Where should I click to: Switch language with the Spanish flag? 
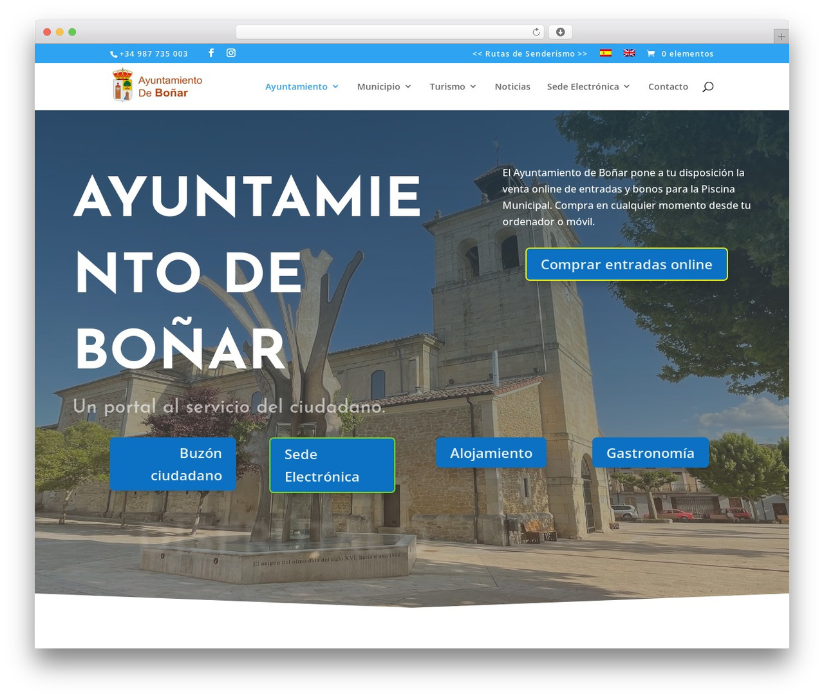606,53
